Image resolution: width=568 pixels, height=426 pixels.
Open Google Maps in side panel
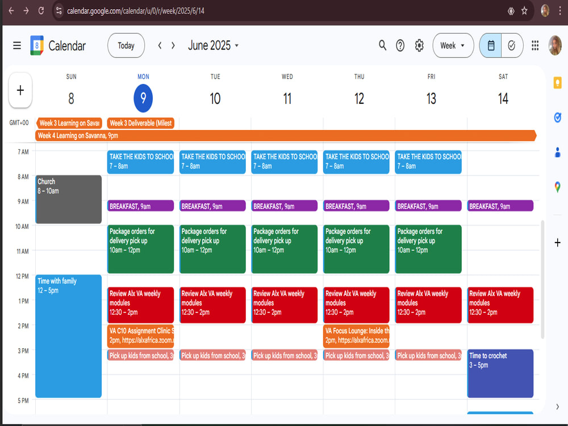tap(558, 187)
